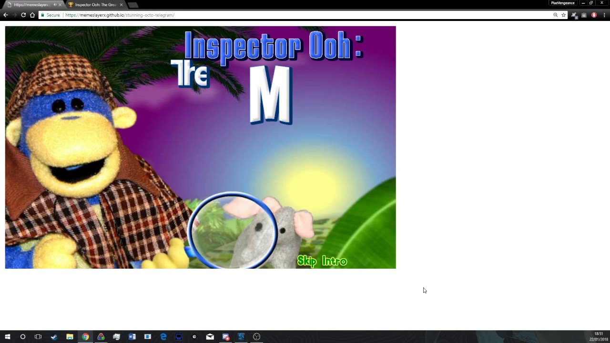Open Cortana search circle

22,337
